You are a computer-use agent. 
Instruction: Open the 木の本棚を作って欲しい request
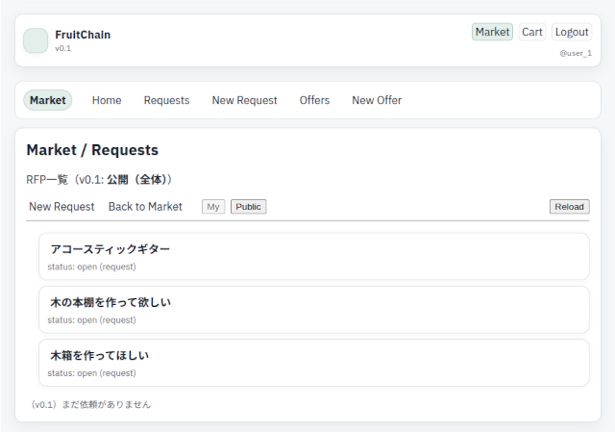tap(111, 302)
